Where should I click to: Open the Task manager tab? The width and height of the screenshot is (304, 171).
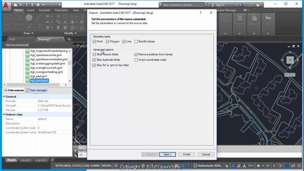(x=37, y=90)
